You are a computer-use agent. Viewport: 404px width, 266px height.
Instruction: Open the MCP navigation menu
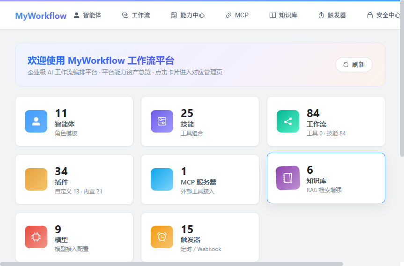237,15
